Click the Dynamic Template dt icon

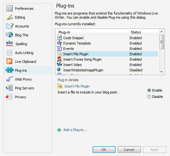point(59,43)
